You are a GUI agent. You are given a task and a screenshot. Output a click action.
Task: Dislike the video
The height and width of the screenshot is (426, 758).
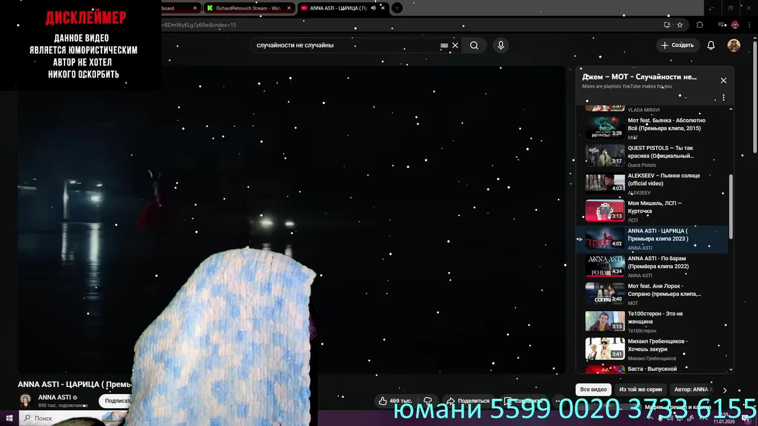click(428, 401)
